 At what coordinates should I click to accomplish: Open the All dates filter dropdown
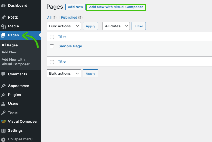point(116,26)
